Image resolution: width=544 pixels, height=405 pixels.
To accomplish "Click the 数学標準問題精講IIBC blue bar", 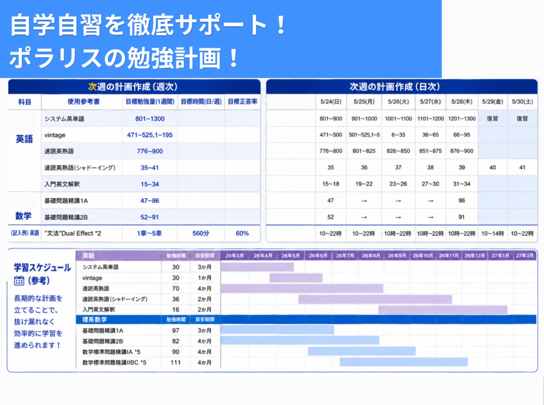I will 404,362.
